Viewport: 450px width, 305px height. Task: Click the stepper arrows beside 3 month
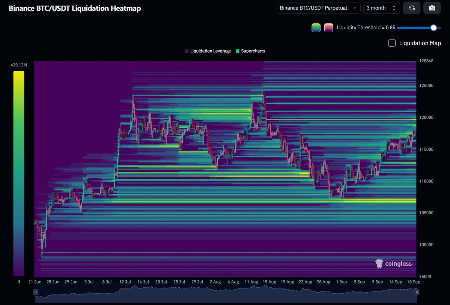point(395,8)
